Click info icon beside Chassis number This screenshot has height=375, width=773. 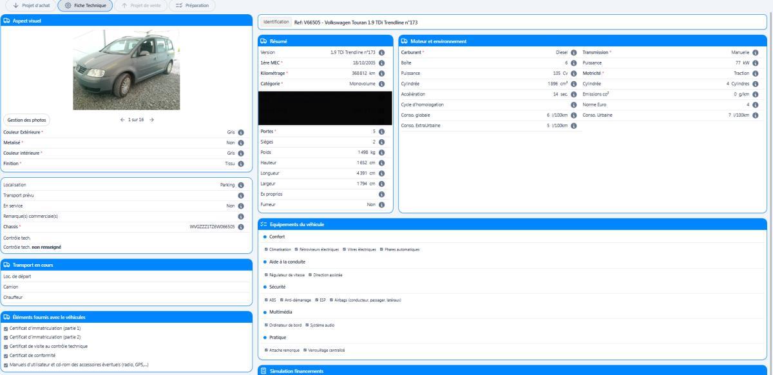[241, 227]
